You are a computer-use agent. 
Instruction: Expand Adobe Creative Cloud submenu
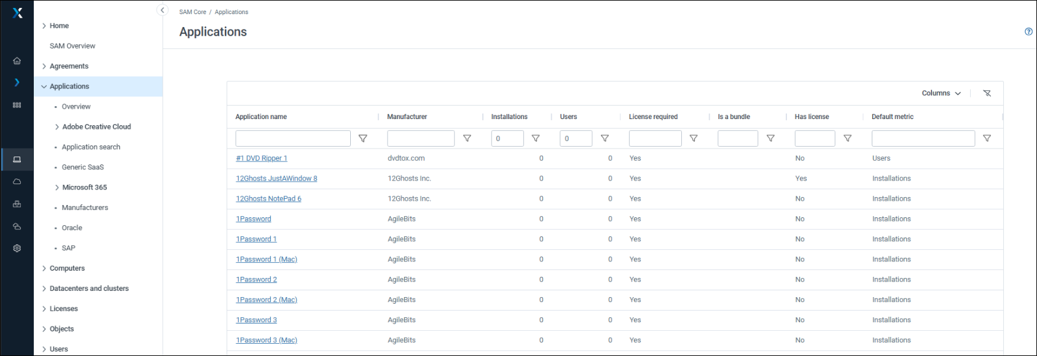click(57, 127)
